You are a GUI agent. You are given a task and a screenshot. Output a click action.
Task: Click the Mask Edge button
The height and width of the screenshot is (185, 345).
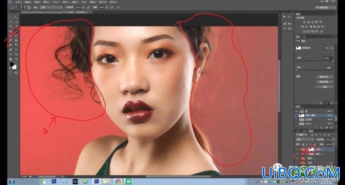[x=325, y=77]
